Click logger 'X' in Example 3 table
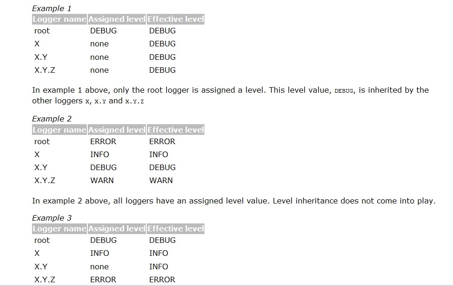453x286 pixels. click(37, 254)
